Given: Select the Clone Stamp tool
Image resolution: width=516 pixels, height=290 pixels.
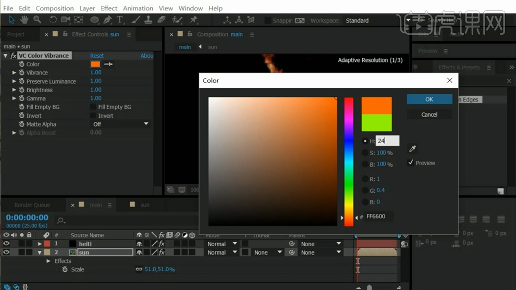Looking at the screenshot, I should [x=148, y=20].
